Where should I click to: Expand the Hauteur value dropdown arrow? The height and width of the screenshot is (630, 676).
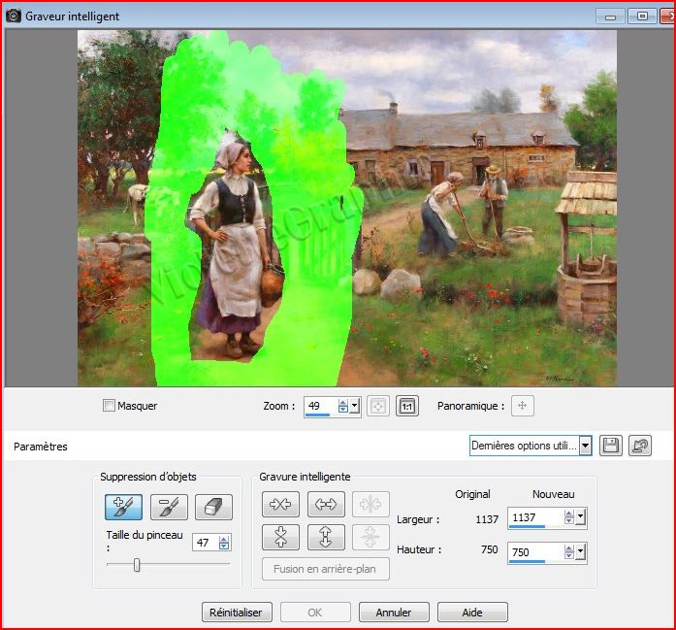click(x=580, y=551)
